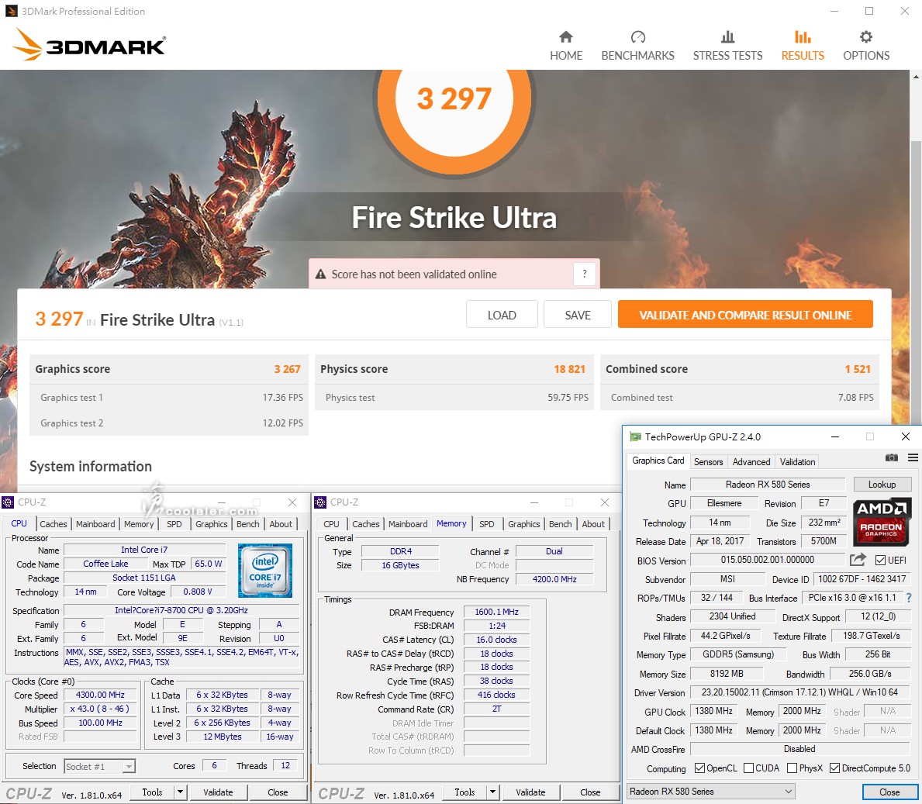This screenshot has width=922, height=804.
Task: Click Validate and Compare Result Online
Action: (x=745, y=315)
